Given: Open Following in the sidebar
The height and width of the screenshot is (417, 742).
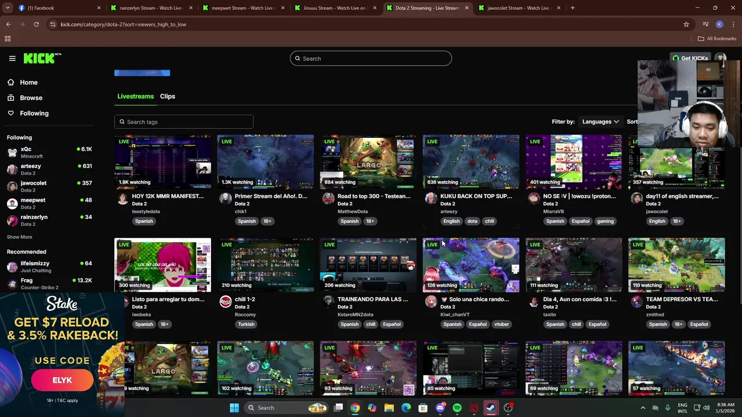Looking at the screenshot, I should point(34,114).
